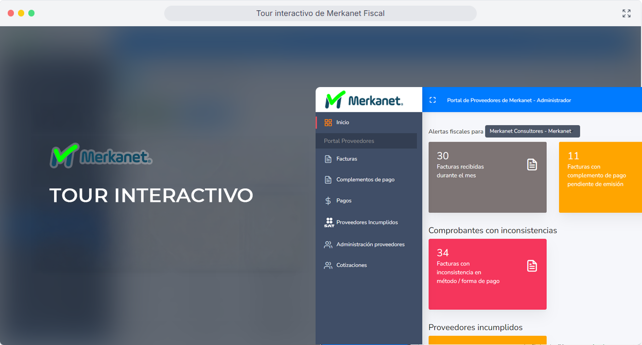Open the orange 11 Facturas con complemento card
642x345 pixels.
600,177
